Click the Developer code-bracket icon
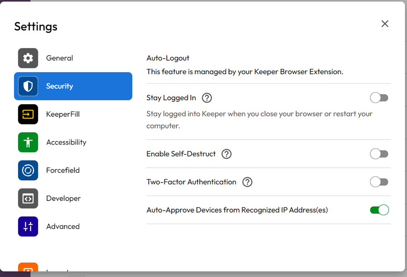Viewport: 407px width, 277px height. pos(28,199)
